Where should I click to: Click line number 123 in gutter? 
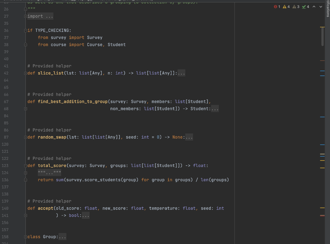pos(5,165)
